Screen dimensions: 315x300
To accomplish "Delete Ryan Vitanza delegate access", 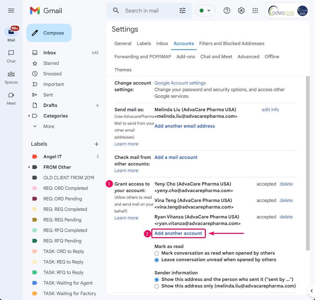I will (286, 217).
